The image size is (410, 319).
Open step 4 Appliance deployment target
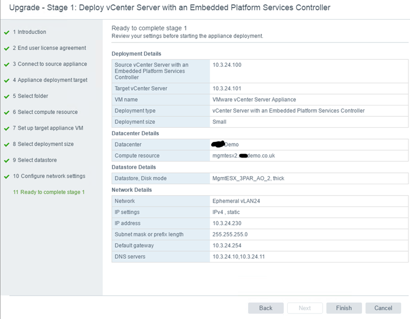50,80
